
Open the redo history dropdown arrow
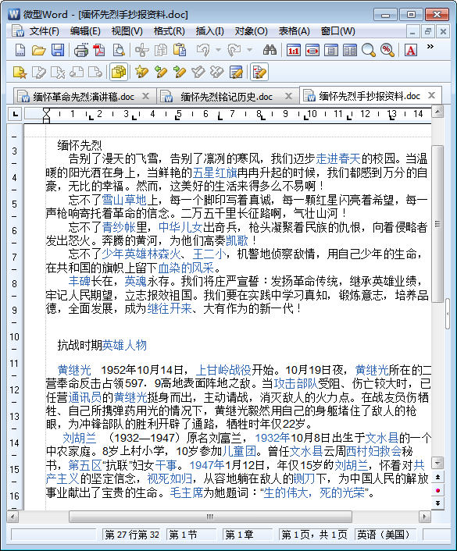(249, 50)
